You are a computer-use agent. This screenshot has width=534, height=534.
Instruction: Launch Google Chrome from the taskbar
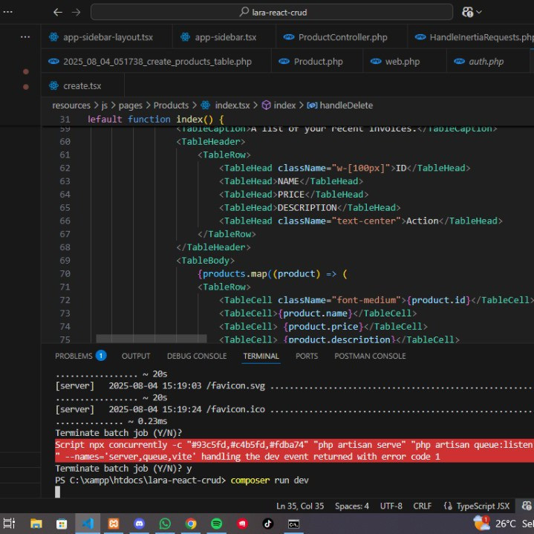click(191, 524)
